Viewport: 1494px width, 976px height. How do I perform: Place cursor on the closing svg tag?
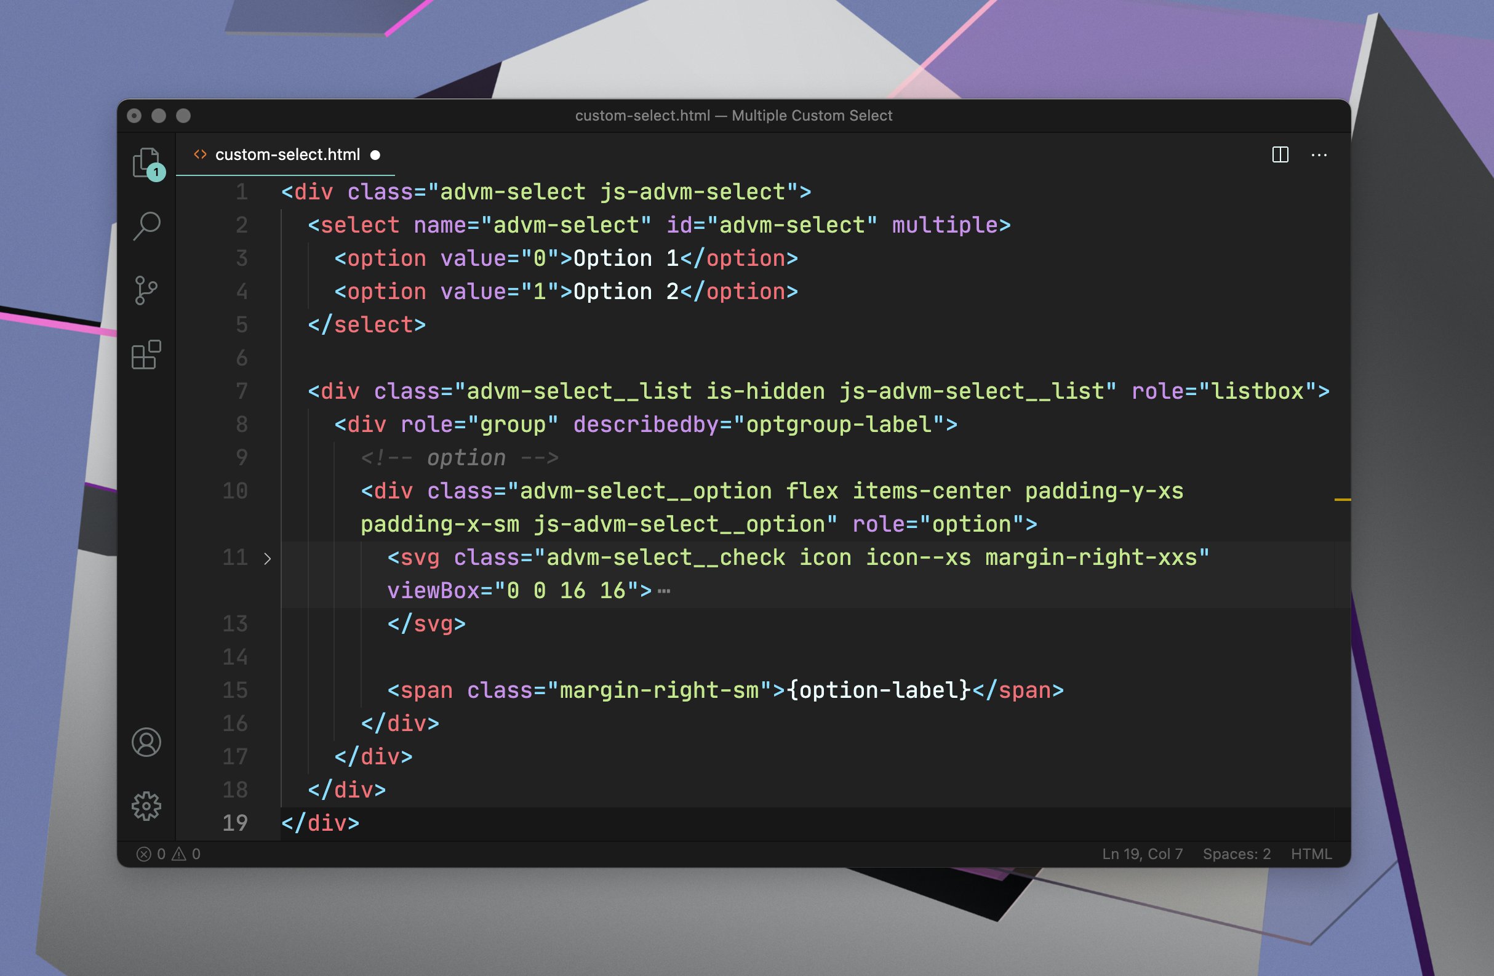point(427,624)
